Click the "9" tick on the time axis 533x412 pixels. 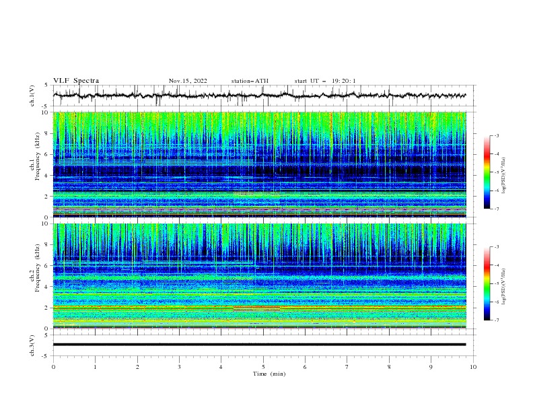pyautogui.click(x=431, y=367)
